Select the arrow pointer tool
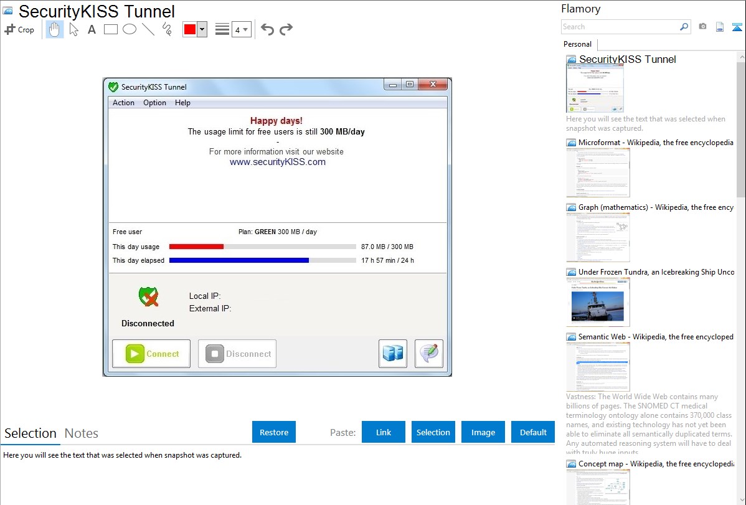Viewport: 746px width, 505px height. (x=73, y=29)
